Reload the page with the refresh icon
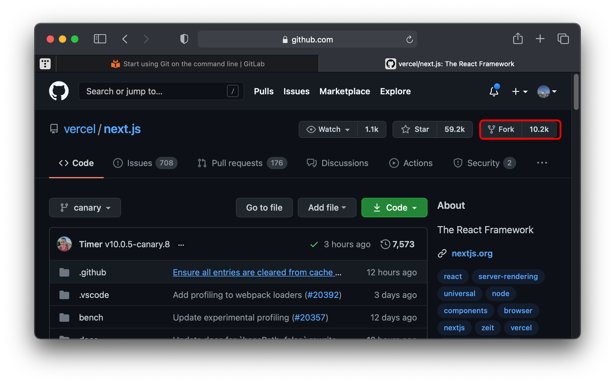 (409, 39)
